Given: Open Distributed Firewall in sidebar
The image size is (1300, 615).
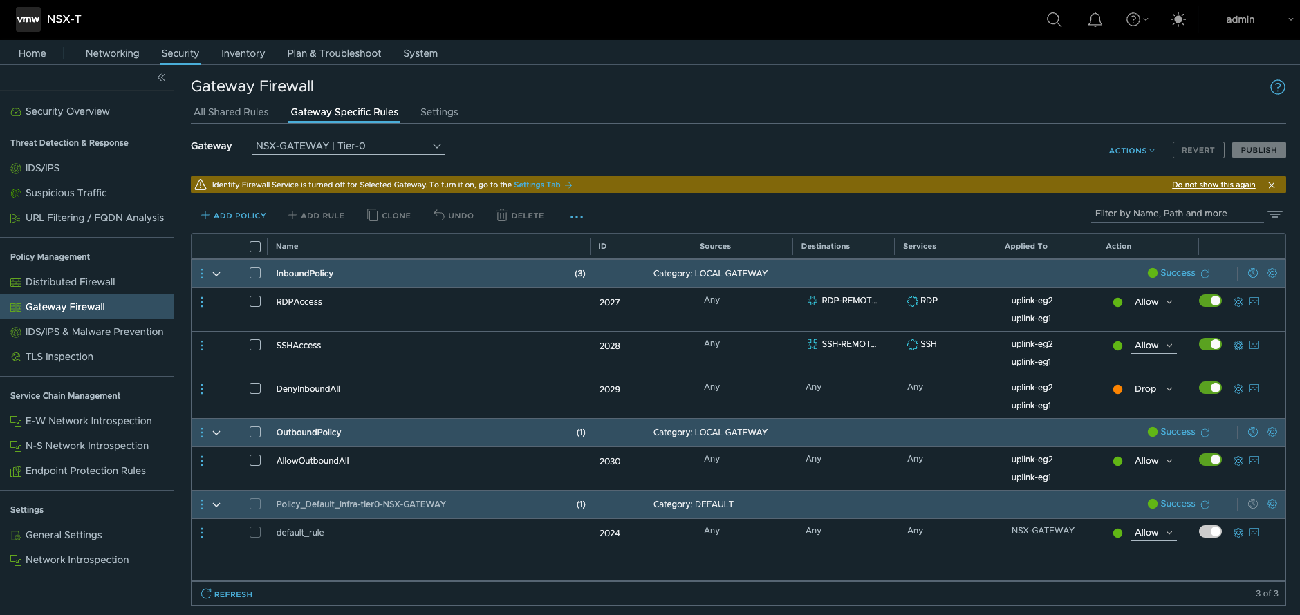Looking at the screenshot, I should click(71, 282).
